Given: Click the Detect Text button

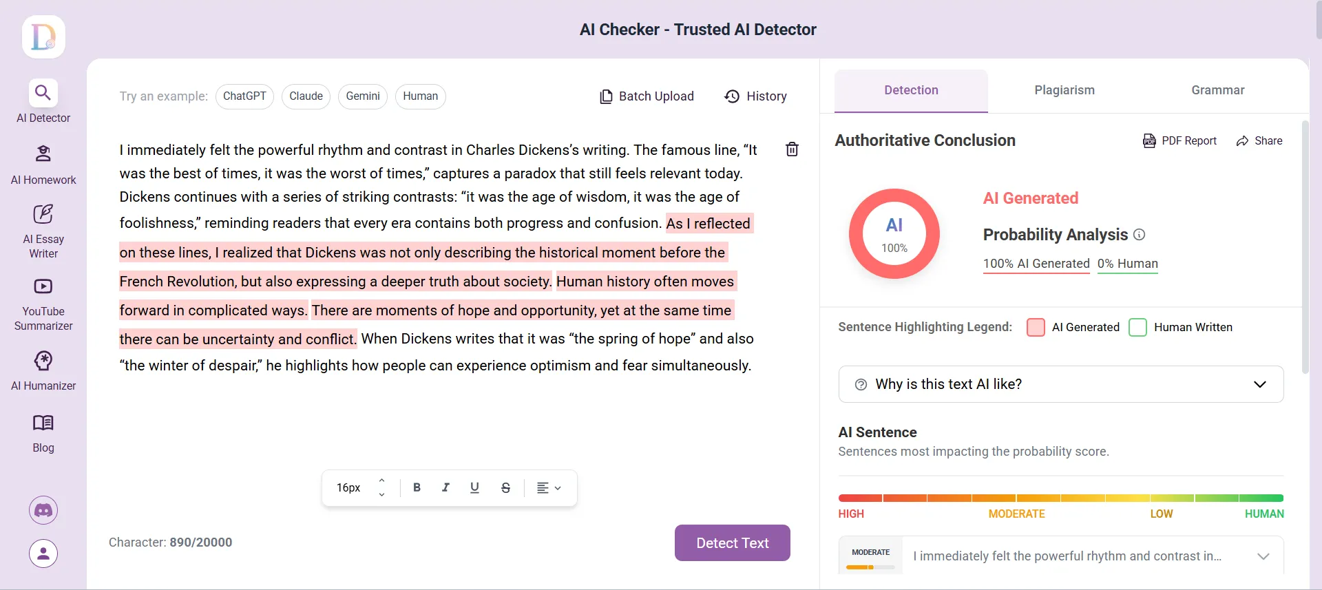Looking at the screenshot, I should pyautogui.click(x=732, y=543).
